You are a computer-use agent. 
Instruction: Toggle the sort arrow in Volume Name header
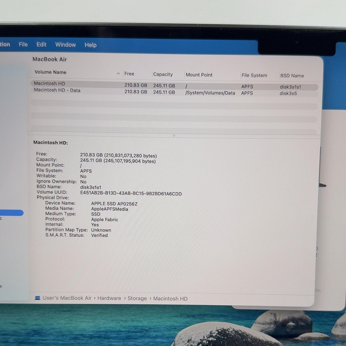point(118,74)
